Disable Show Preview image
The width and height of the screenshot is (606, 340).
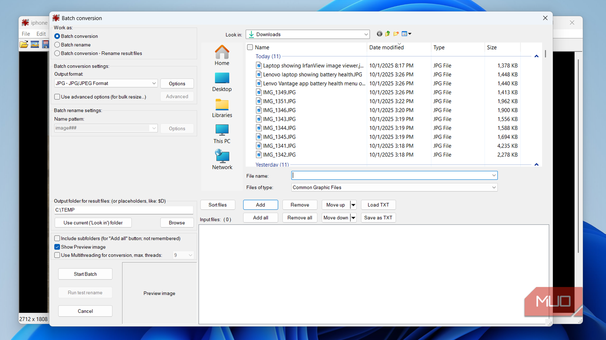(x=57, y=247)
